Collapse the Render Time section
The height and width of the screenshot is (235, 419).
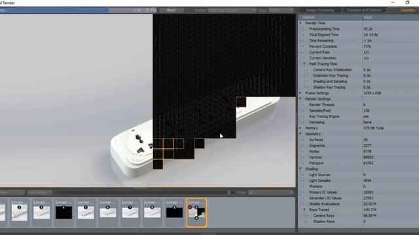coord(301,23)
